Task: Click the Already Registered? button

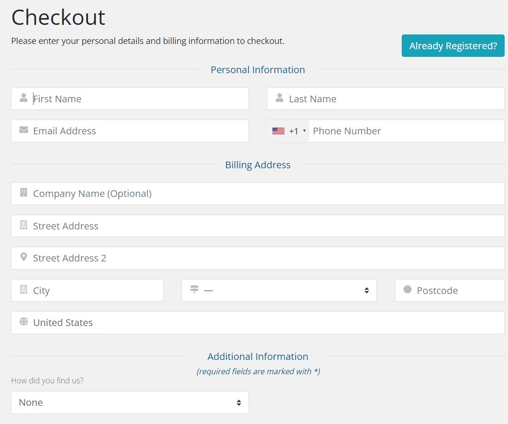Action: point(453,45)
